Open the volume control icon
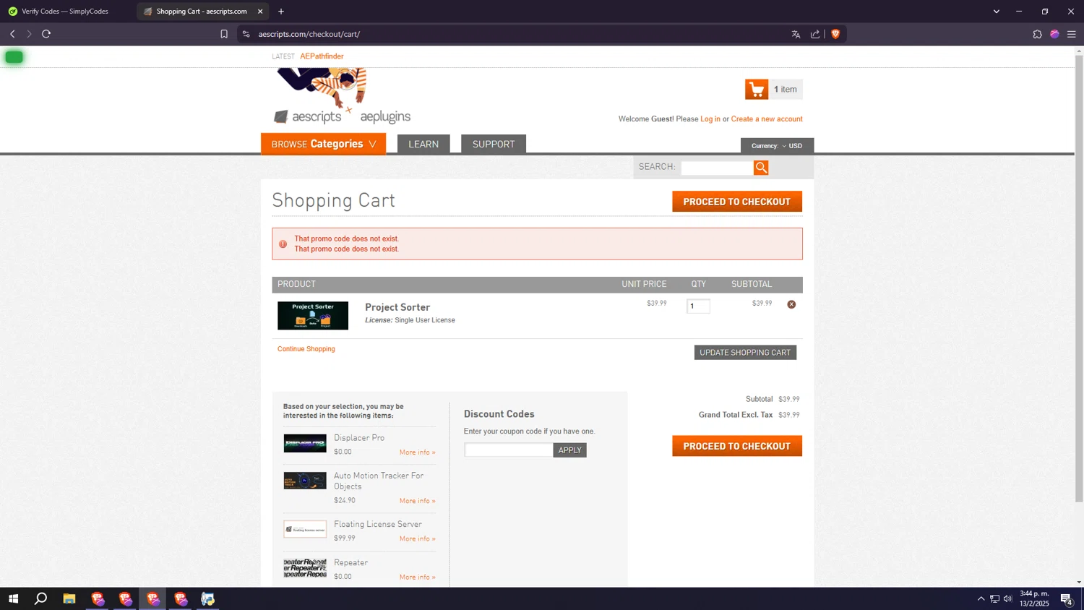This screenshot has width=1084, height=610. [x=1008, y=598]
